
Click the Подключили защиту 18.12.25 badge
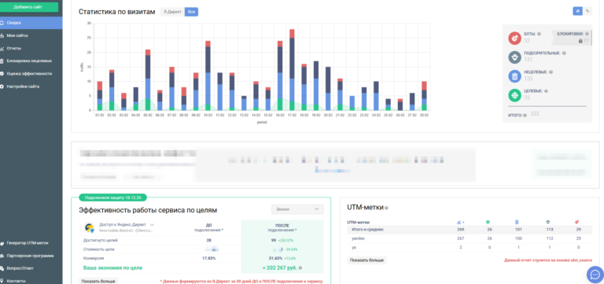113,197
